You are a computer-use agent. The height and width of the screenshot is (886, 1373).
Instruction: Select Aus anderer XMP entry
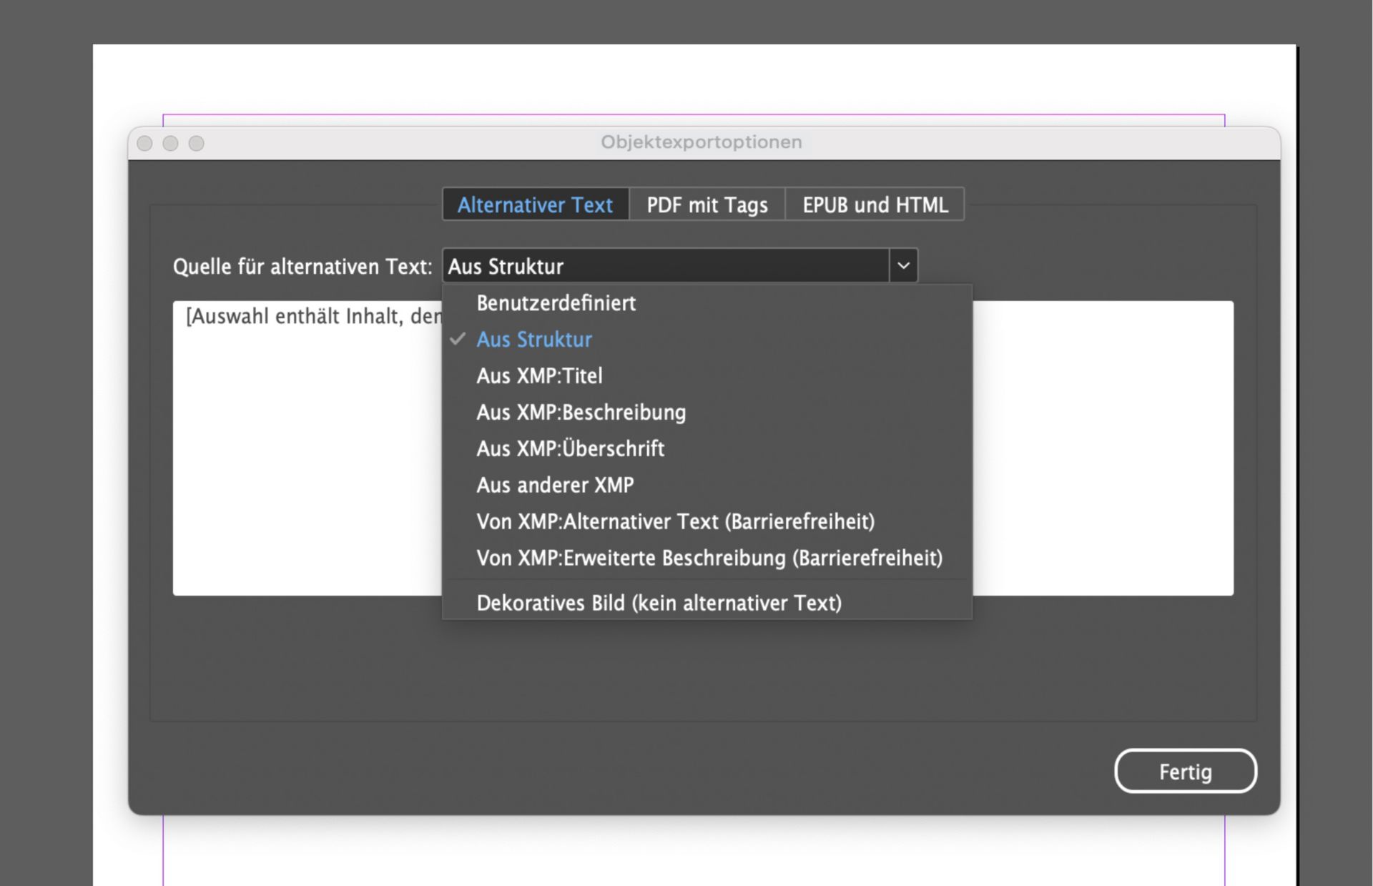click(x=556, y=485)
